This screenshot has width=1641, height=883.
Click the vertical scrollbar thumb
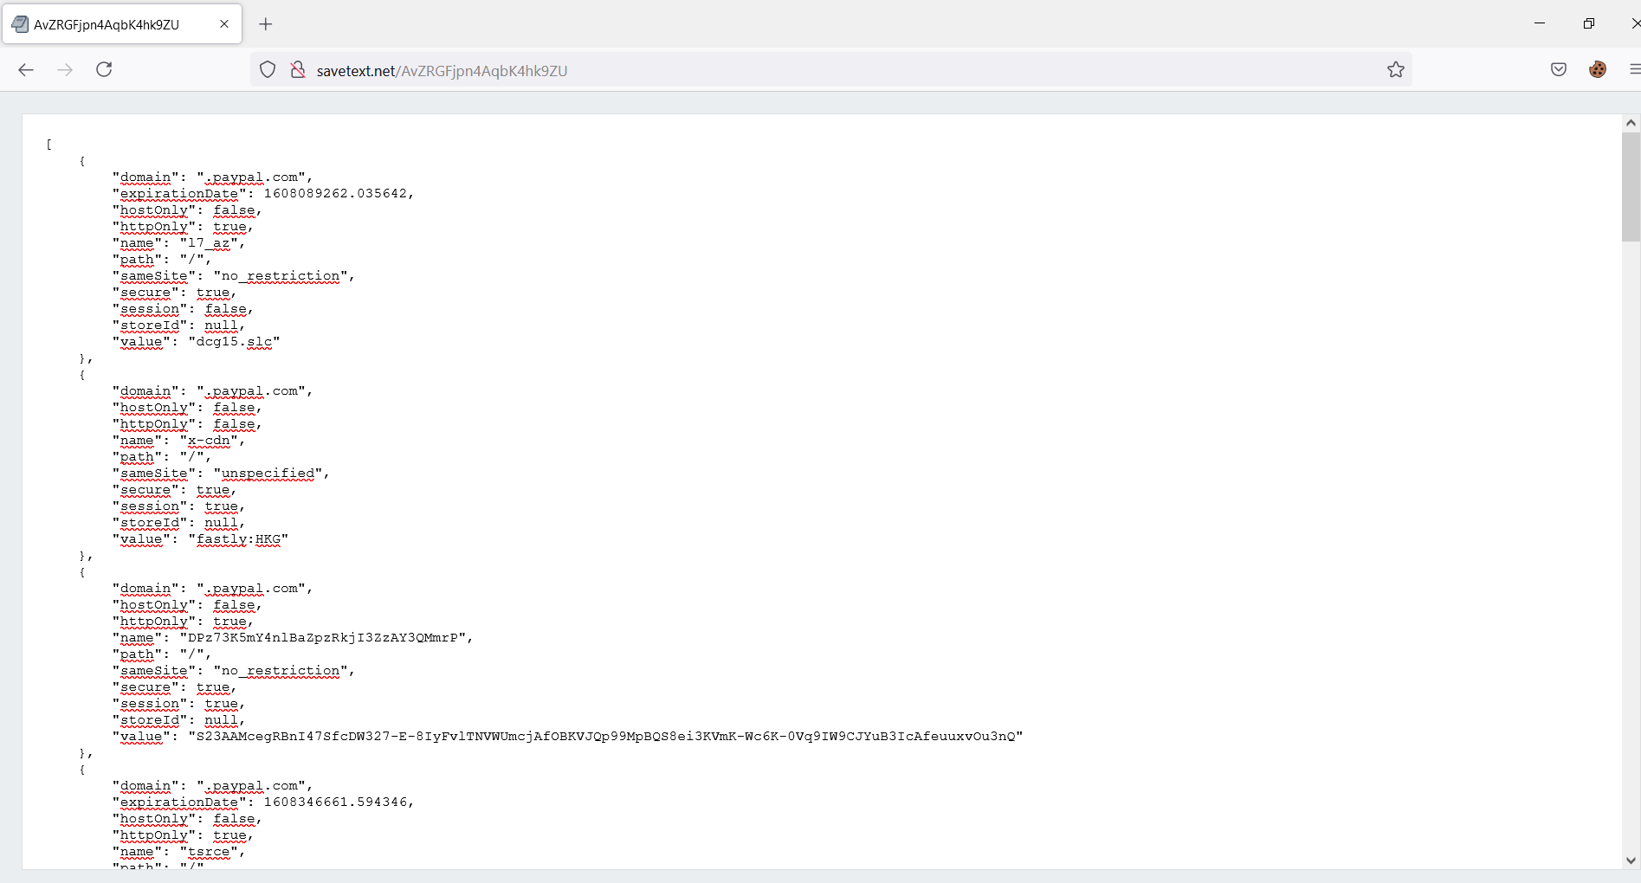[x=1631, y=186]
